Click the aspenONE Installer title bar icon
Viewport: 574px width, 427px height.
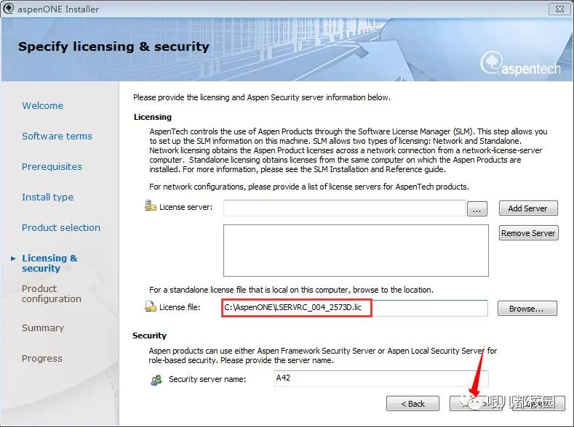coord(8,9)
